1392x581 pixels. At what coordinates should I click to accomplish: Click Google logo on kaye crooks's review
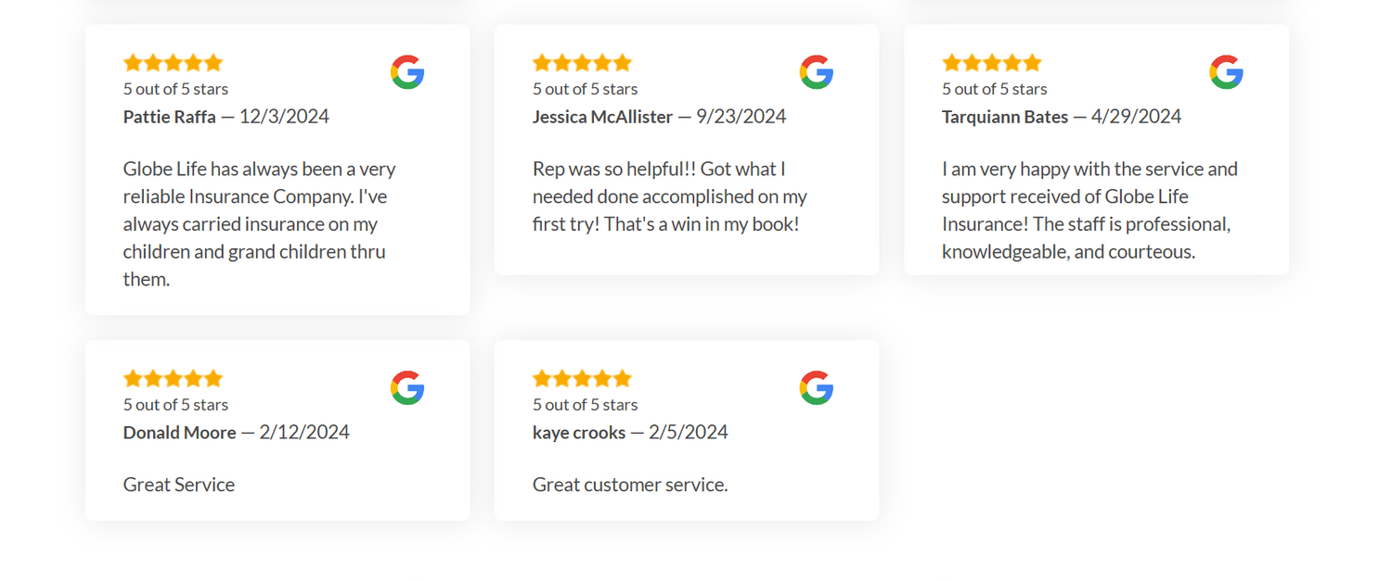coord(817,388)
